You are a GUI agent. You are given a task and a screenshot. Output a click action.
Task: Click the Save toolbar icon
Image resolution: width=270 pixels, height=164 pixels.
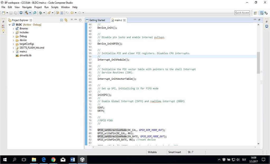pos(11,13)
